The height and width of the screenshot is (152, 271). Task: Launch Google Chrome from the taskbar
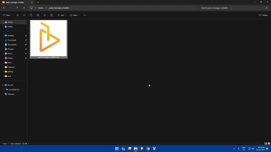click(x=148, y=149)
